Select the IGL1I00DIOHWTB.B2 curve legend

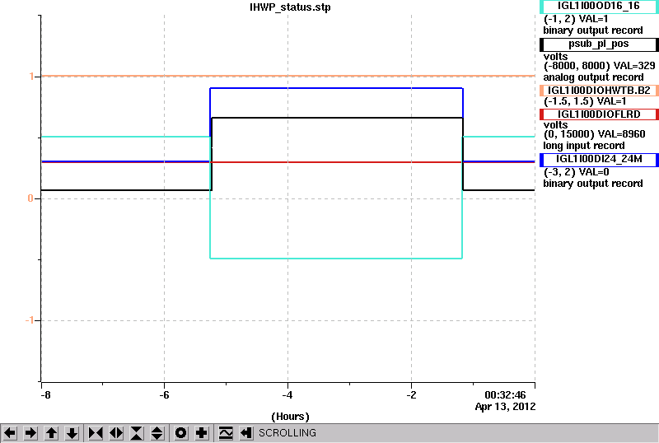tap(599, 91)
